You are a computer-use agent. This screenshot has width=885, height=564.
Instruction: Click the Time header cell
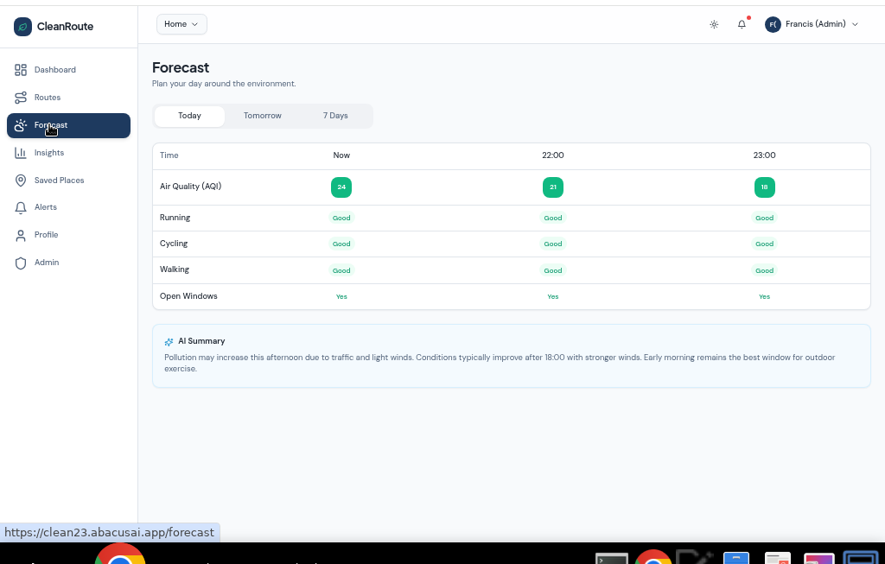(x=169, y=155)
